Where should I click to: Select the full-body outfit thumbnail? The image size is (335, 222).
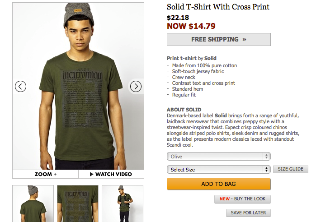point(122,203)
